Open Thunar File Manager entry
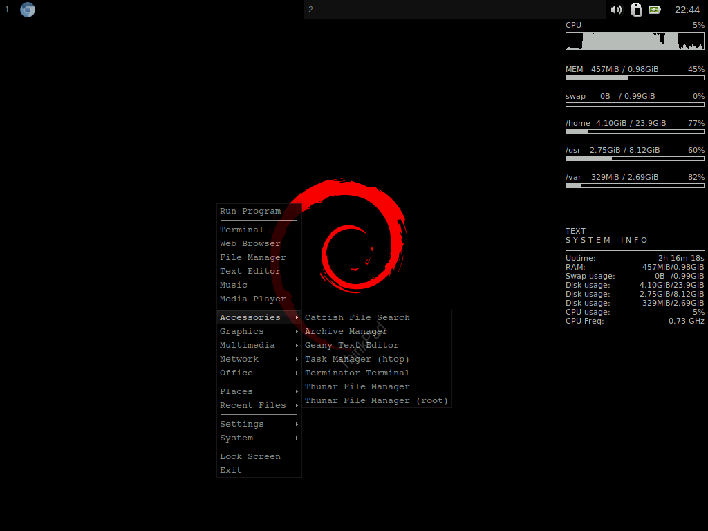Screen dimensions: 708x531 tap(377, 387)
